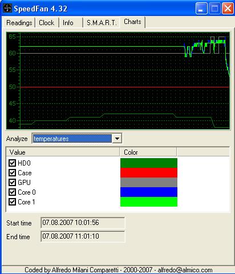The height and width of the screenshot is (274, 235).
Task: Click the SpeedFan fan icon in title bar
Action: click(7, 9)
